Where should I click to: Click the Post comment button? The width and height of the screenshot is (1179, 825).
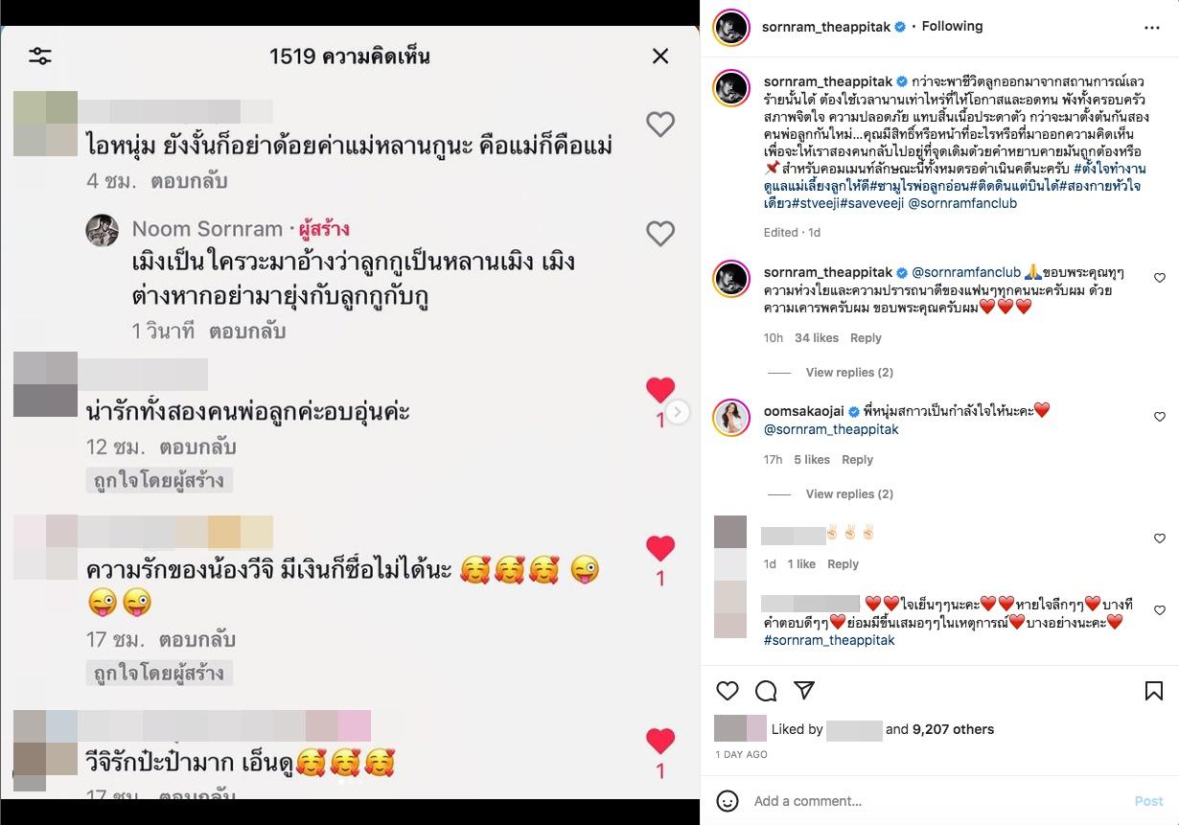coord(1148,801)
